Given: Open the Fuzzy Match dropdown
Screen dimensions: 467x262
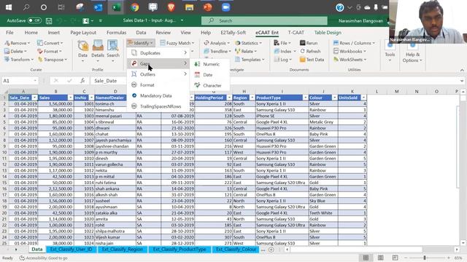Looking at the screenshot, I should [177, 43].
